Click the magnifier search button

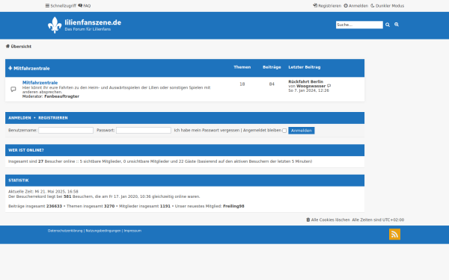[x=388, y=25]
